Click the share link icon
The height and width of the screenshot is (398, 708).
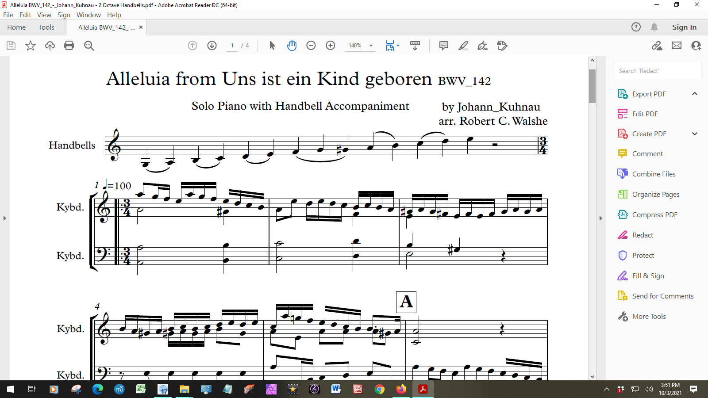657,46
